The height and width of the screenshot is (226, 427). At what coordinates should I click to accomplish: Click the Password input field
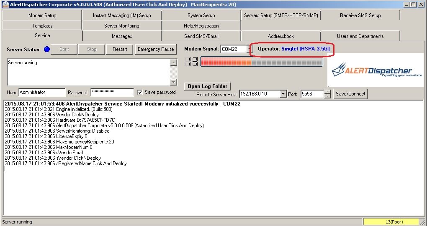112,92
